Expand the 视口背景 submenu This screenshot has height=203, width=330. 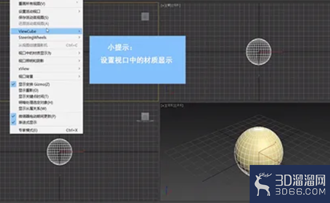pos(46,77)
